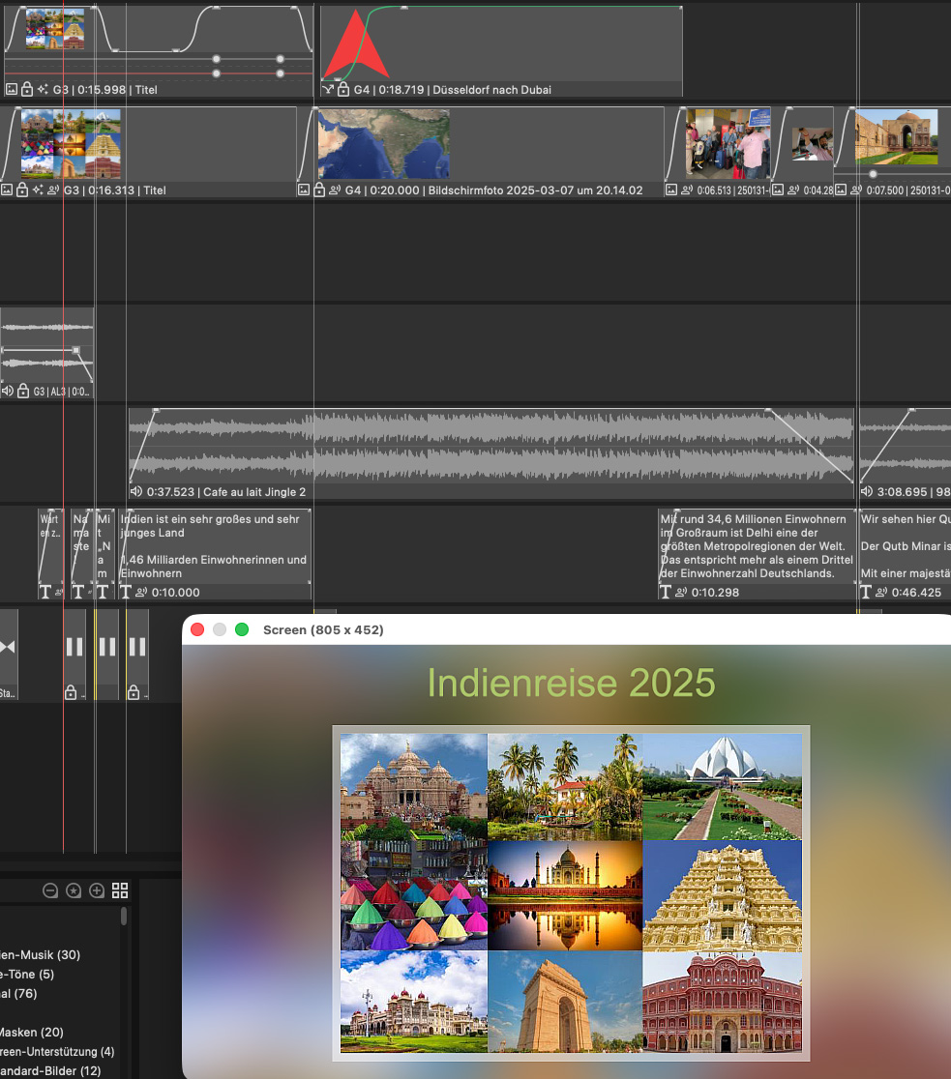Click the grid view icon in media panel

point(120,890)
